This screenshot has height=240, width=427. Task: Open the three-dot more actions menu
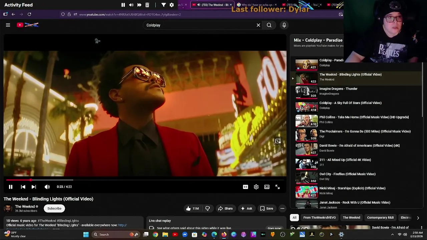282,209
